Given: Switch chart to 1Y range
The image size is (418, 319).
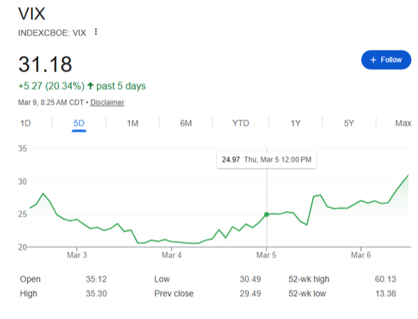Looking at the screenshot, I should (x=295, y=123).
